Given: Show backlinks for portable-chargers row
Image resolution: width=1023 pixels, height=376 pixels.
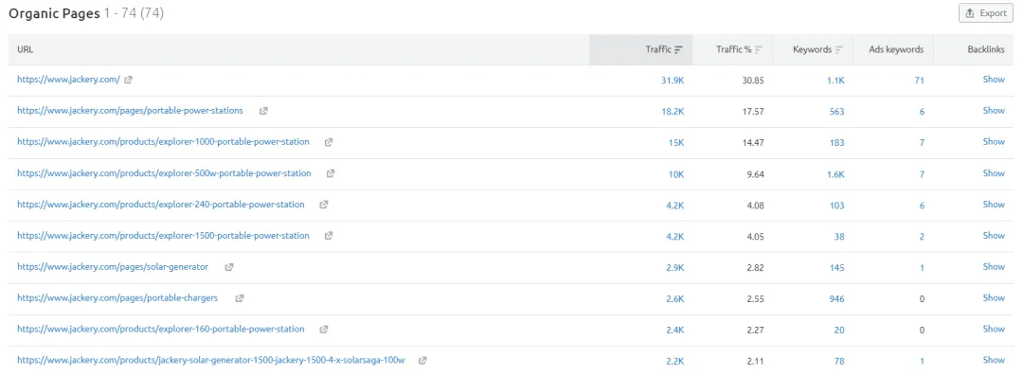Looking at the screenshot, I should (x=994, y=298).
